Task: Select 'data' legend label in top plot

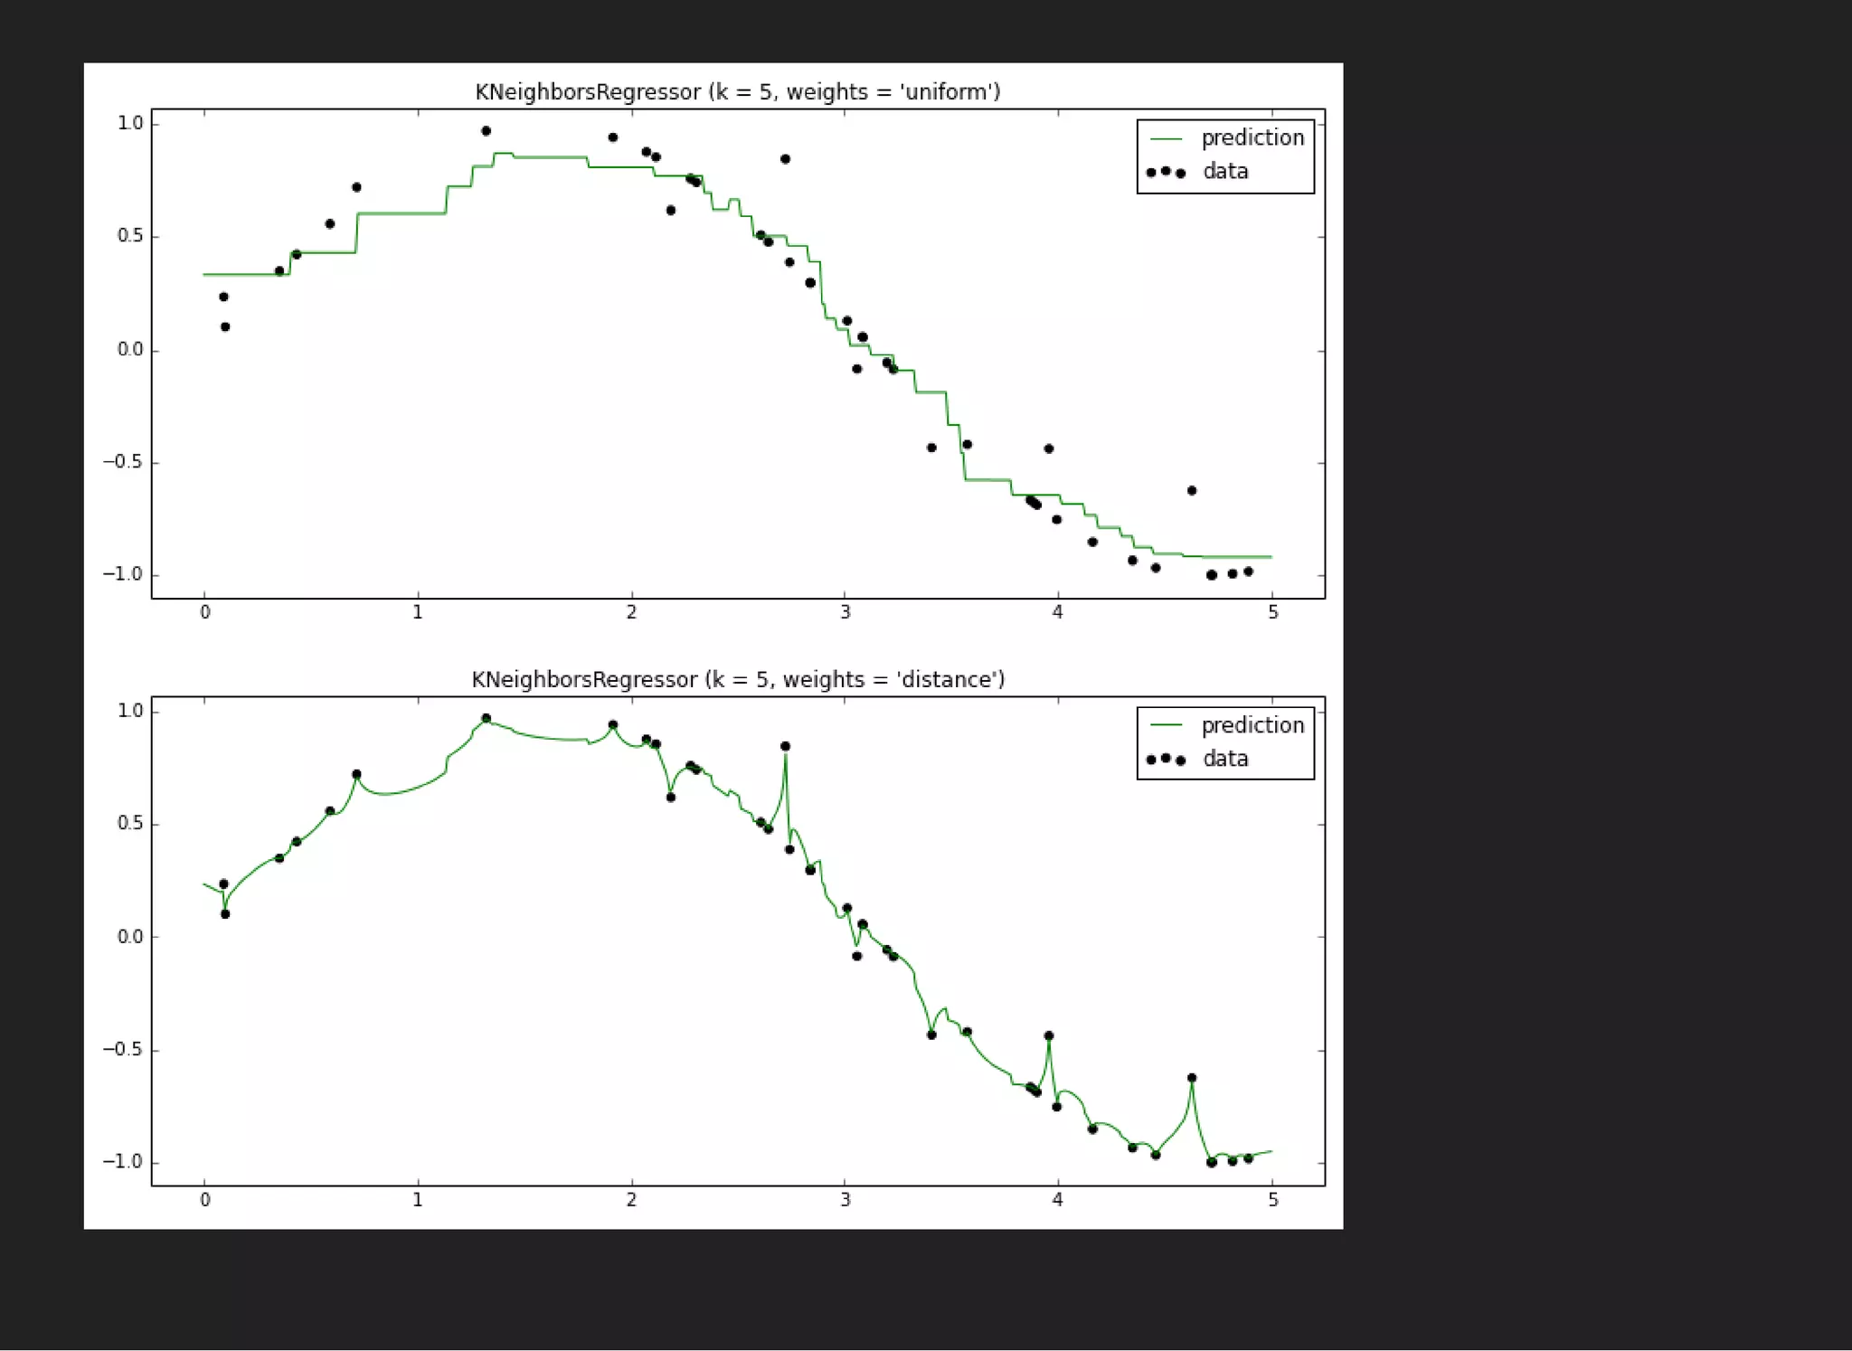Action: click(1224, 172)
